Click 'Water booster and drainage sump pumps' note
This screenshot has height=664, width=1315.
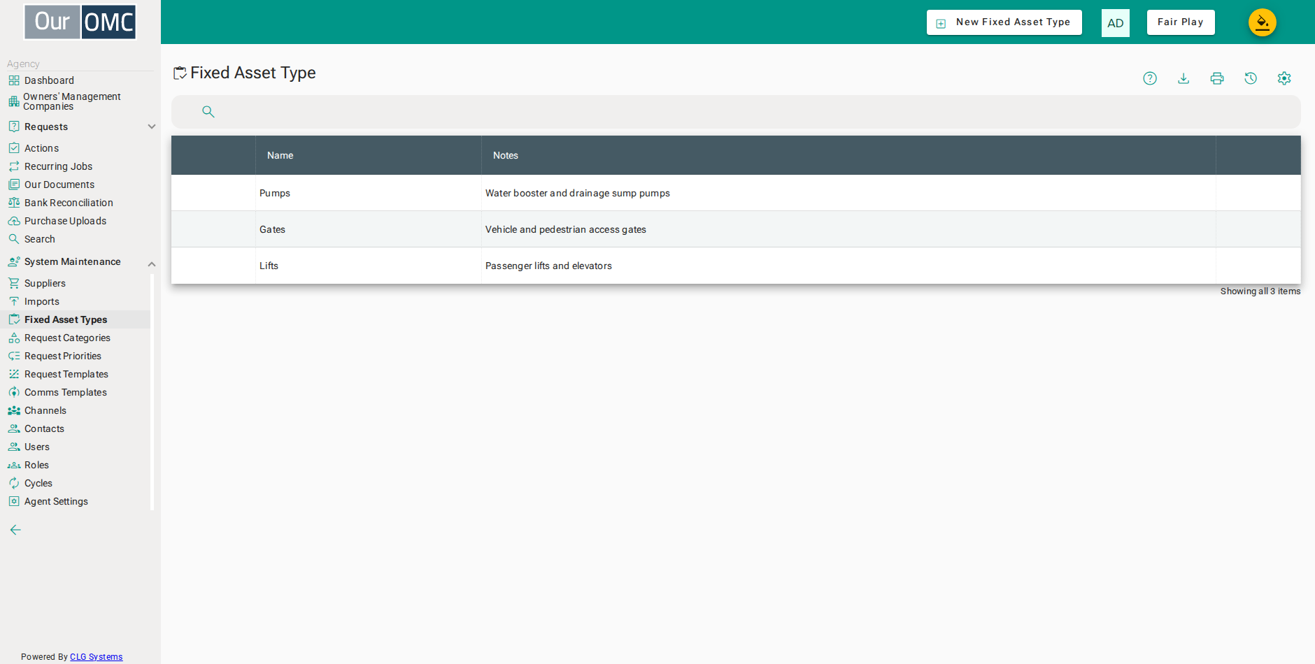577,193
